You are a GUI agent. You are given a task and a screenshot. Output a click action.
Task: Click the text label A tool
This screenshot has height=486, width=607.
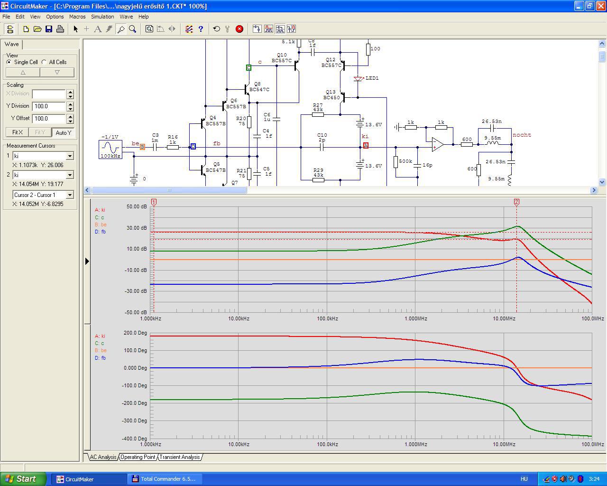click(x=98, y=29)
